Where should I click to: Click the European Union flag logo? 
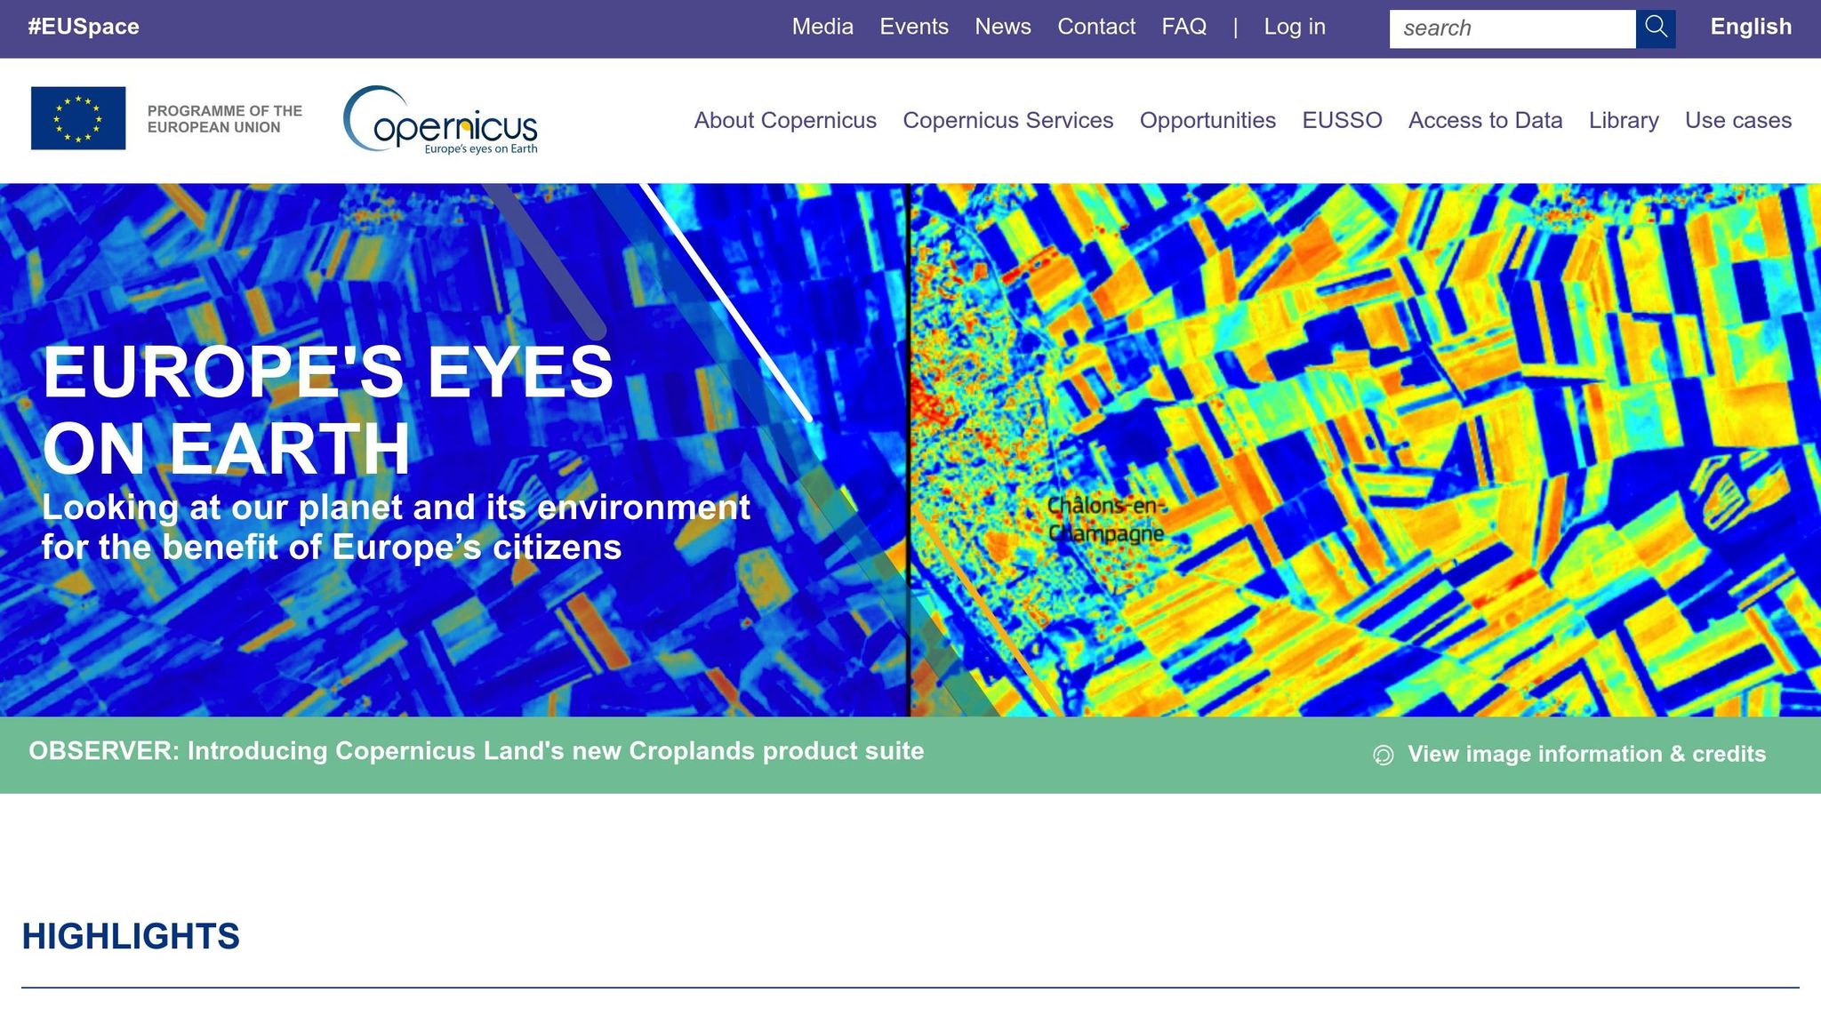[78, 118]
